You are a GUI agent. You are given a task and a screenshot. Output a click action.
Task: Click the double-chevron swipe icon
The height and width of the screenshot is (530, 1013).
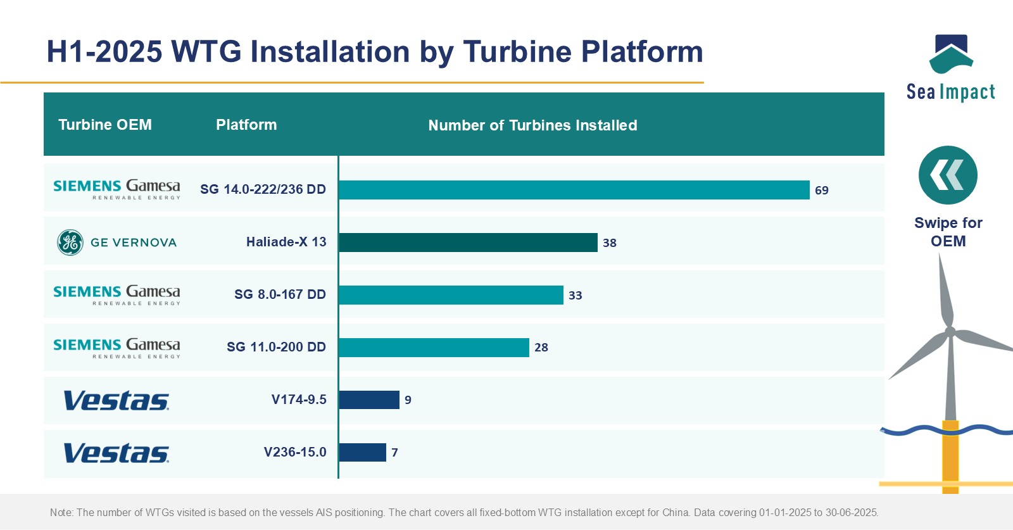948,175
